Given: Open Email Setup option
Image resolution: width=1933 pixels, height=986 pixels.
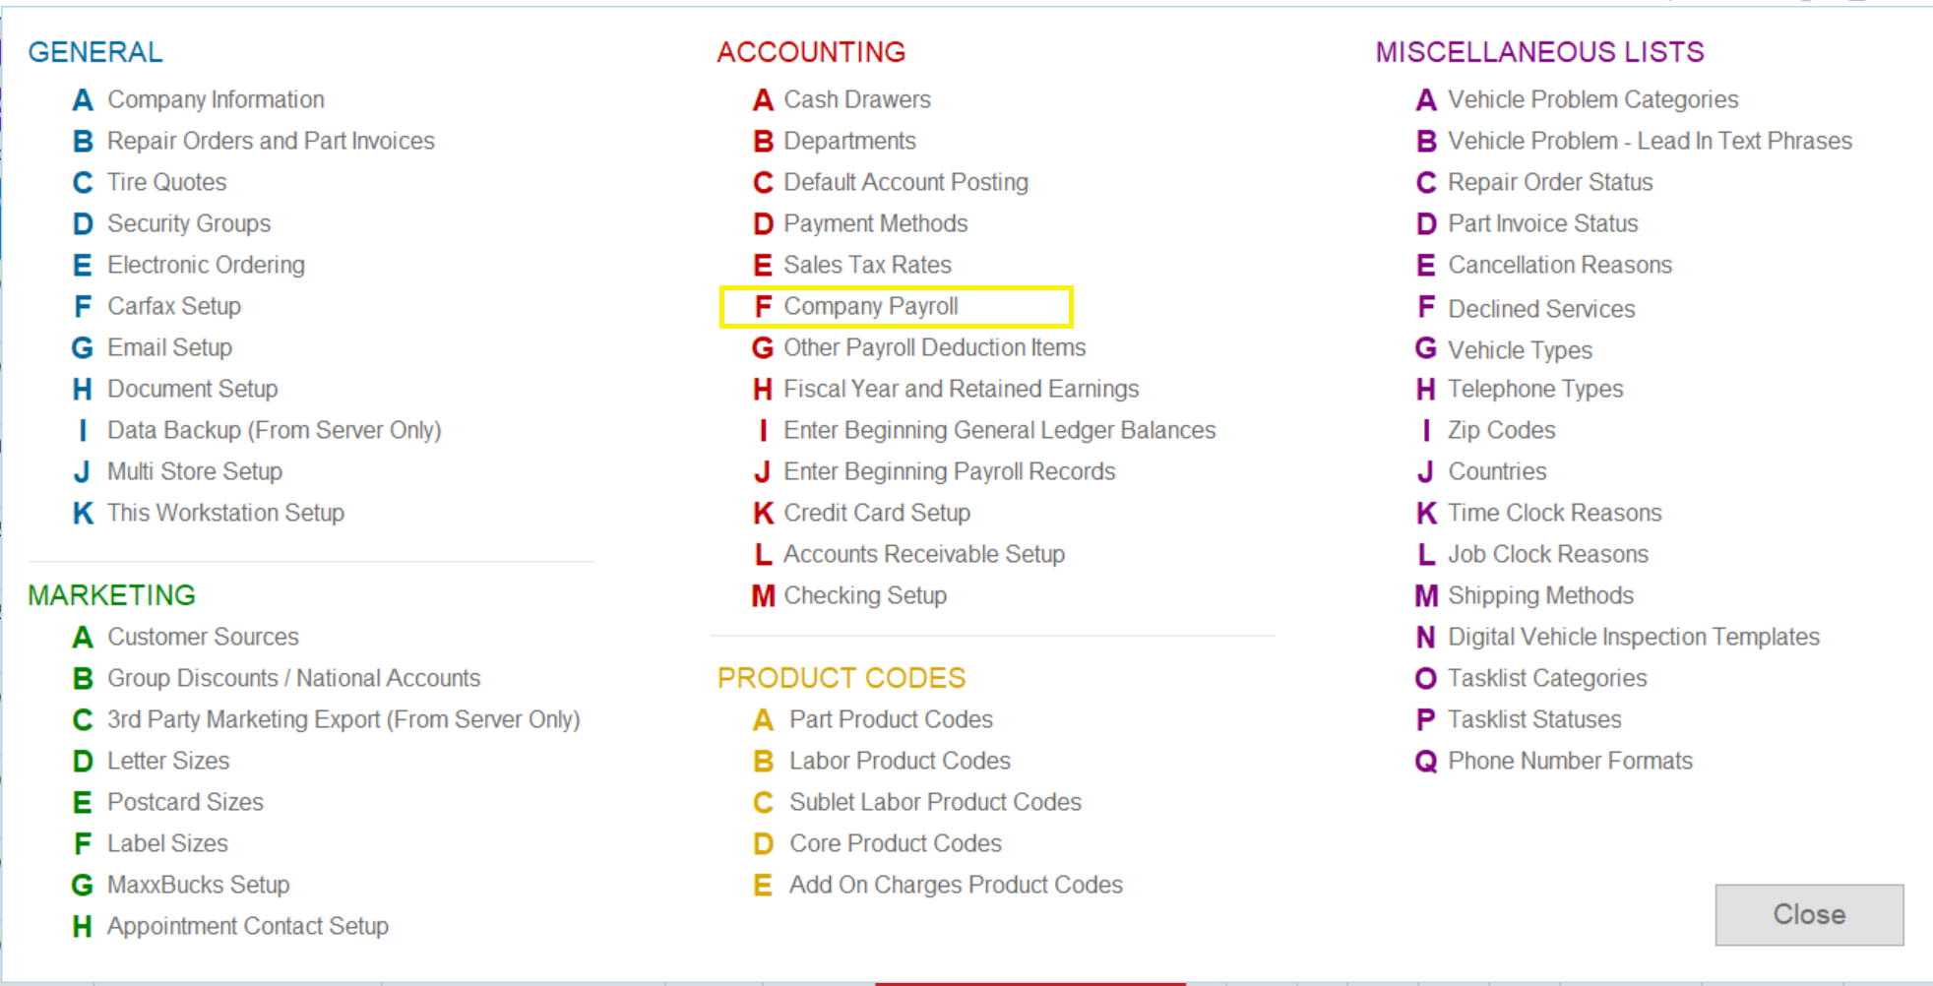Looking at the screenshot, I should 170,347.
